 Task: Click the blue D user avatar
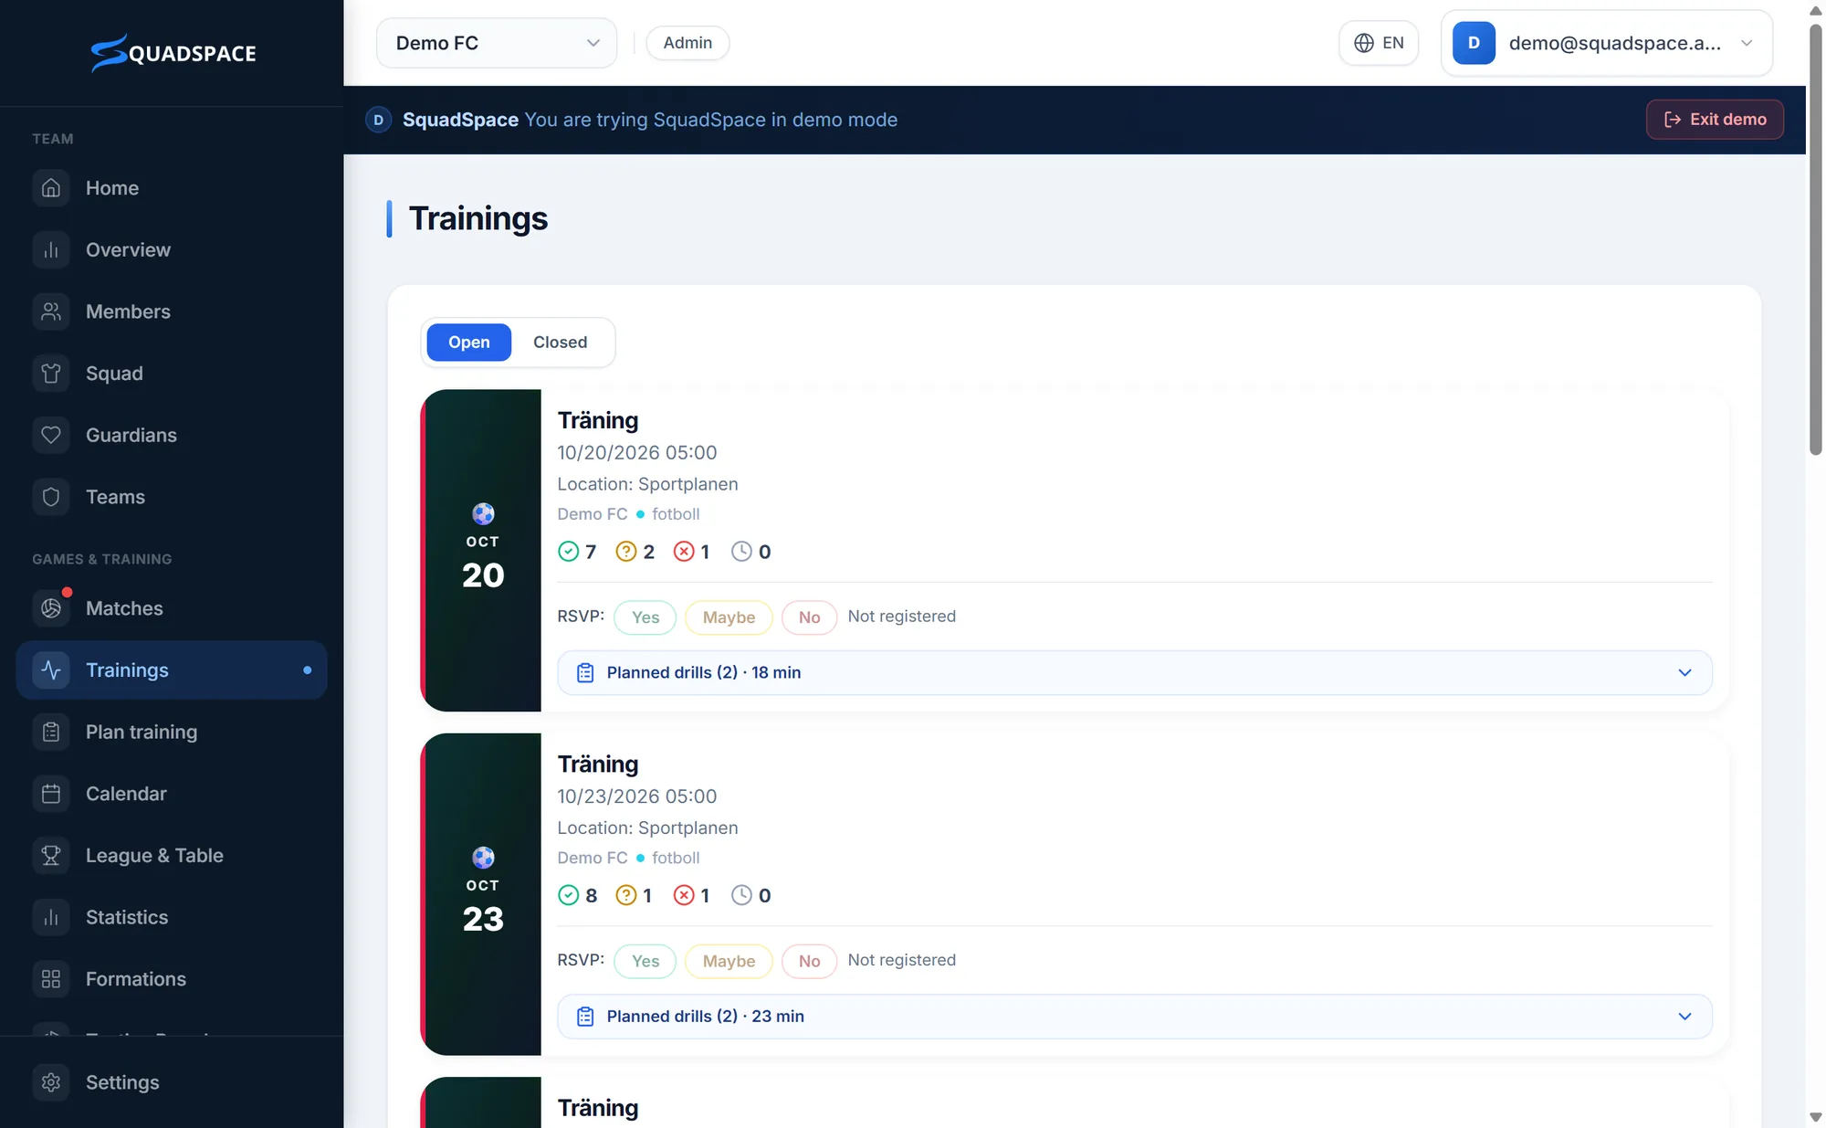[x=1474, y=43]
